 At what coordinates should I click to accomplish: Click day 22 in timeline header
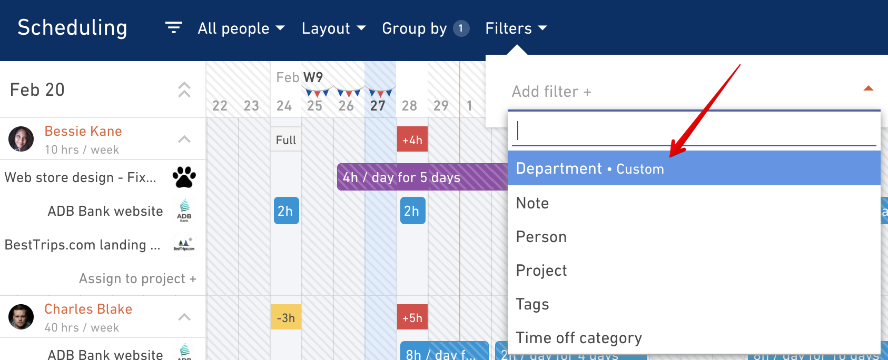click(x=220, y=106)
